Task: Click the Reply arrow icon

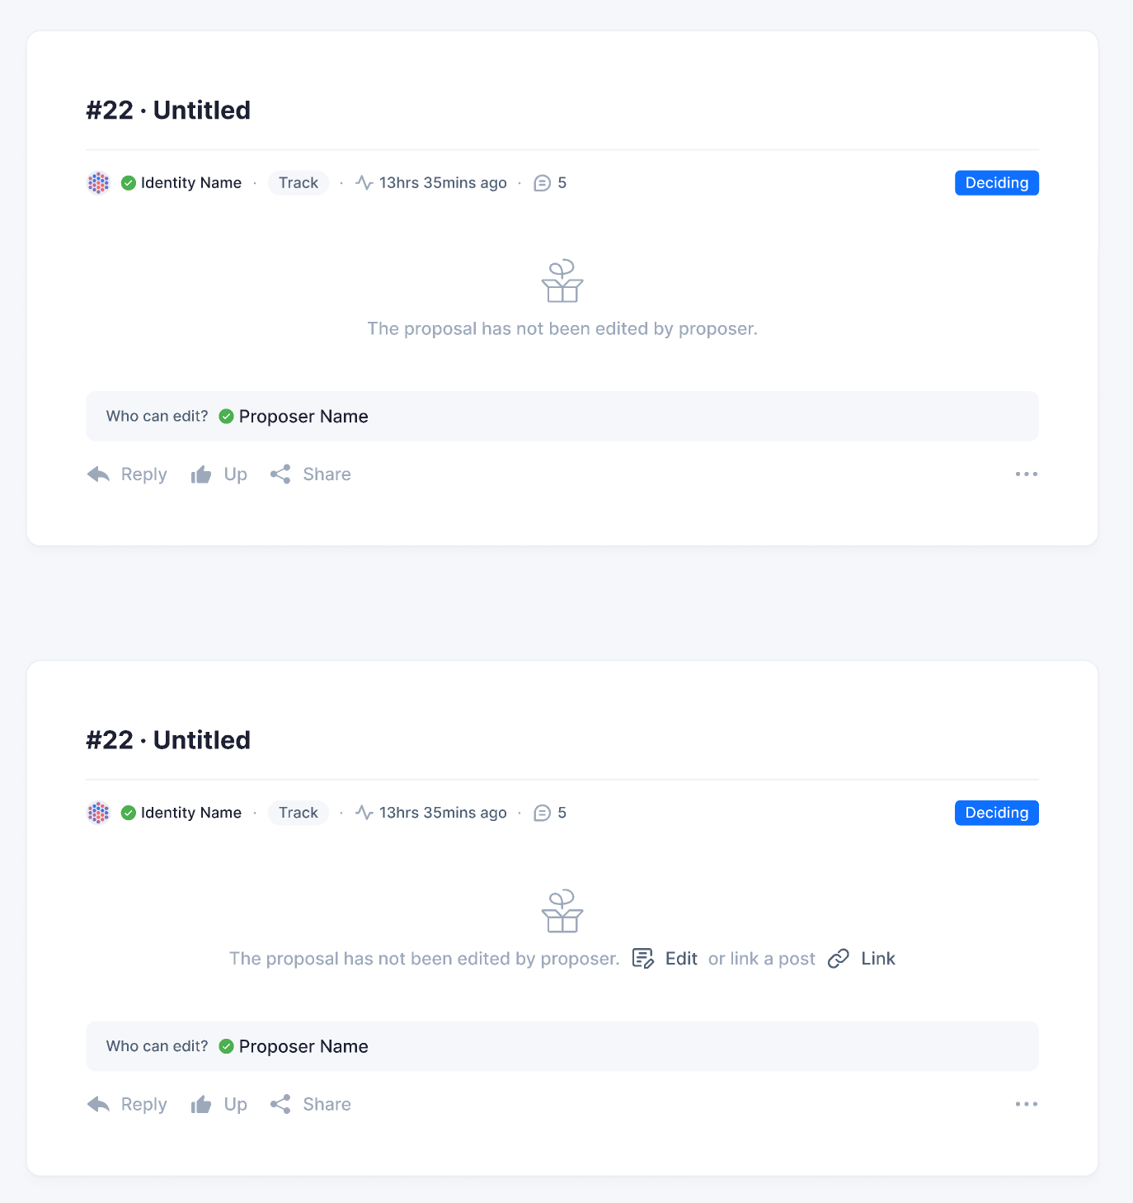Action: tap(99, 474)
